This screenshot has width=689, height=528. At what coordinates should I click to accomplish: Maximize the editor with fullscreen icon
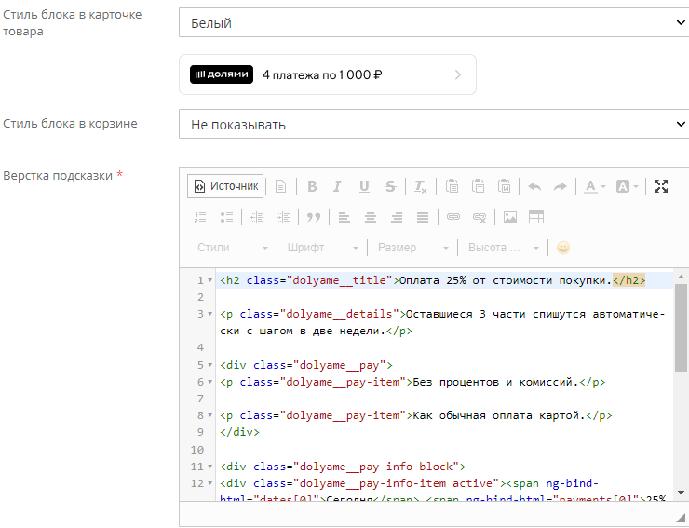tap(661, 186)
